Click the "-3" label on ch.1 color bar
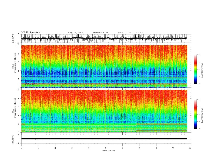This screenshot has height=166, width=214. tap(199, 55)
